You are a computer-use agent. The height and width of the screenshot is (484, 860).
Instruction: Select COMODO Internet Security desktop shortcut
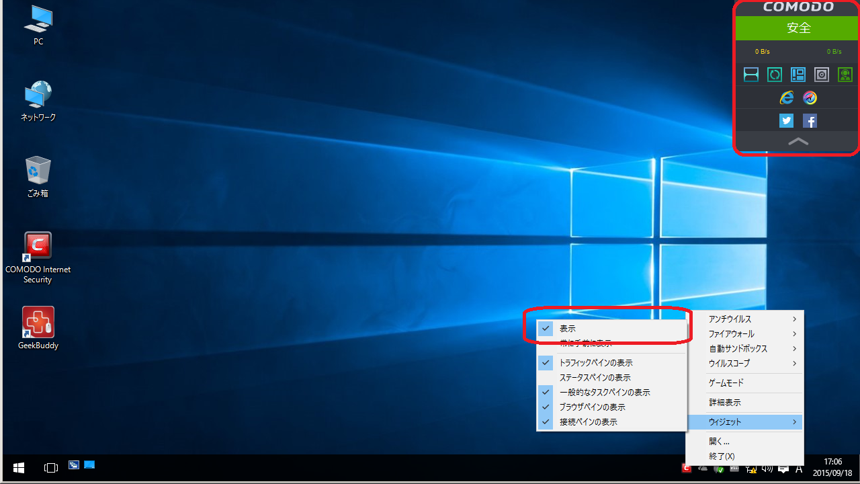click(x=38, y=258)
